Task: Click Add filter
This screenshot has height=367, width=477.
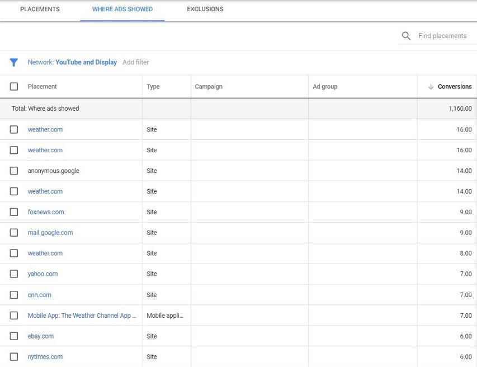Action: pos(136,62)
